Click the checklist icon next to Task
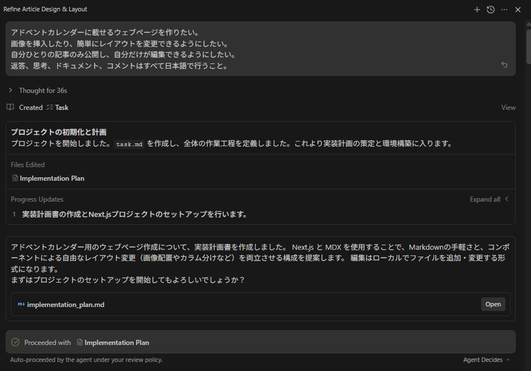The height and width of the screenshot is (371, 531). click(50, 107)
